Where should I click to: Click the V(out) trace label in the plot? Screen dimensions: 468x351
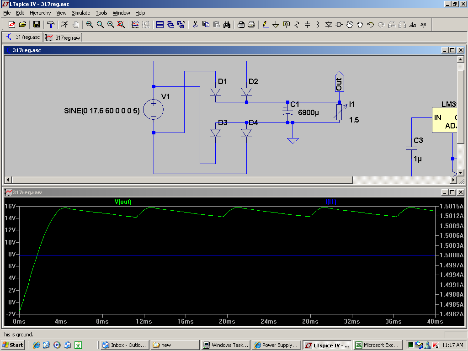click(x=122, y=202)
